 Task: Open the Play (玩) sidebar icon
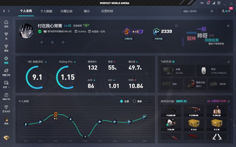[x=6, y=36]
